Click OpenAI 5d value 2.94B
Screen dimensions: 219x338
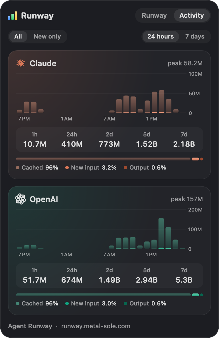147,280
